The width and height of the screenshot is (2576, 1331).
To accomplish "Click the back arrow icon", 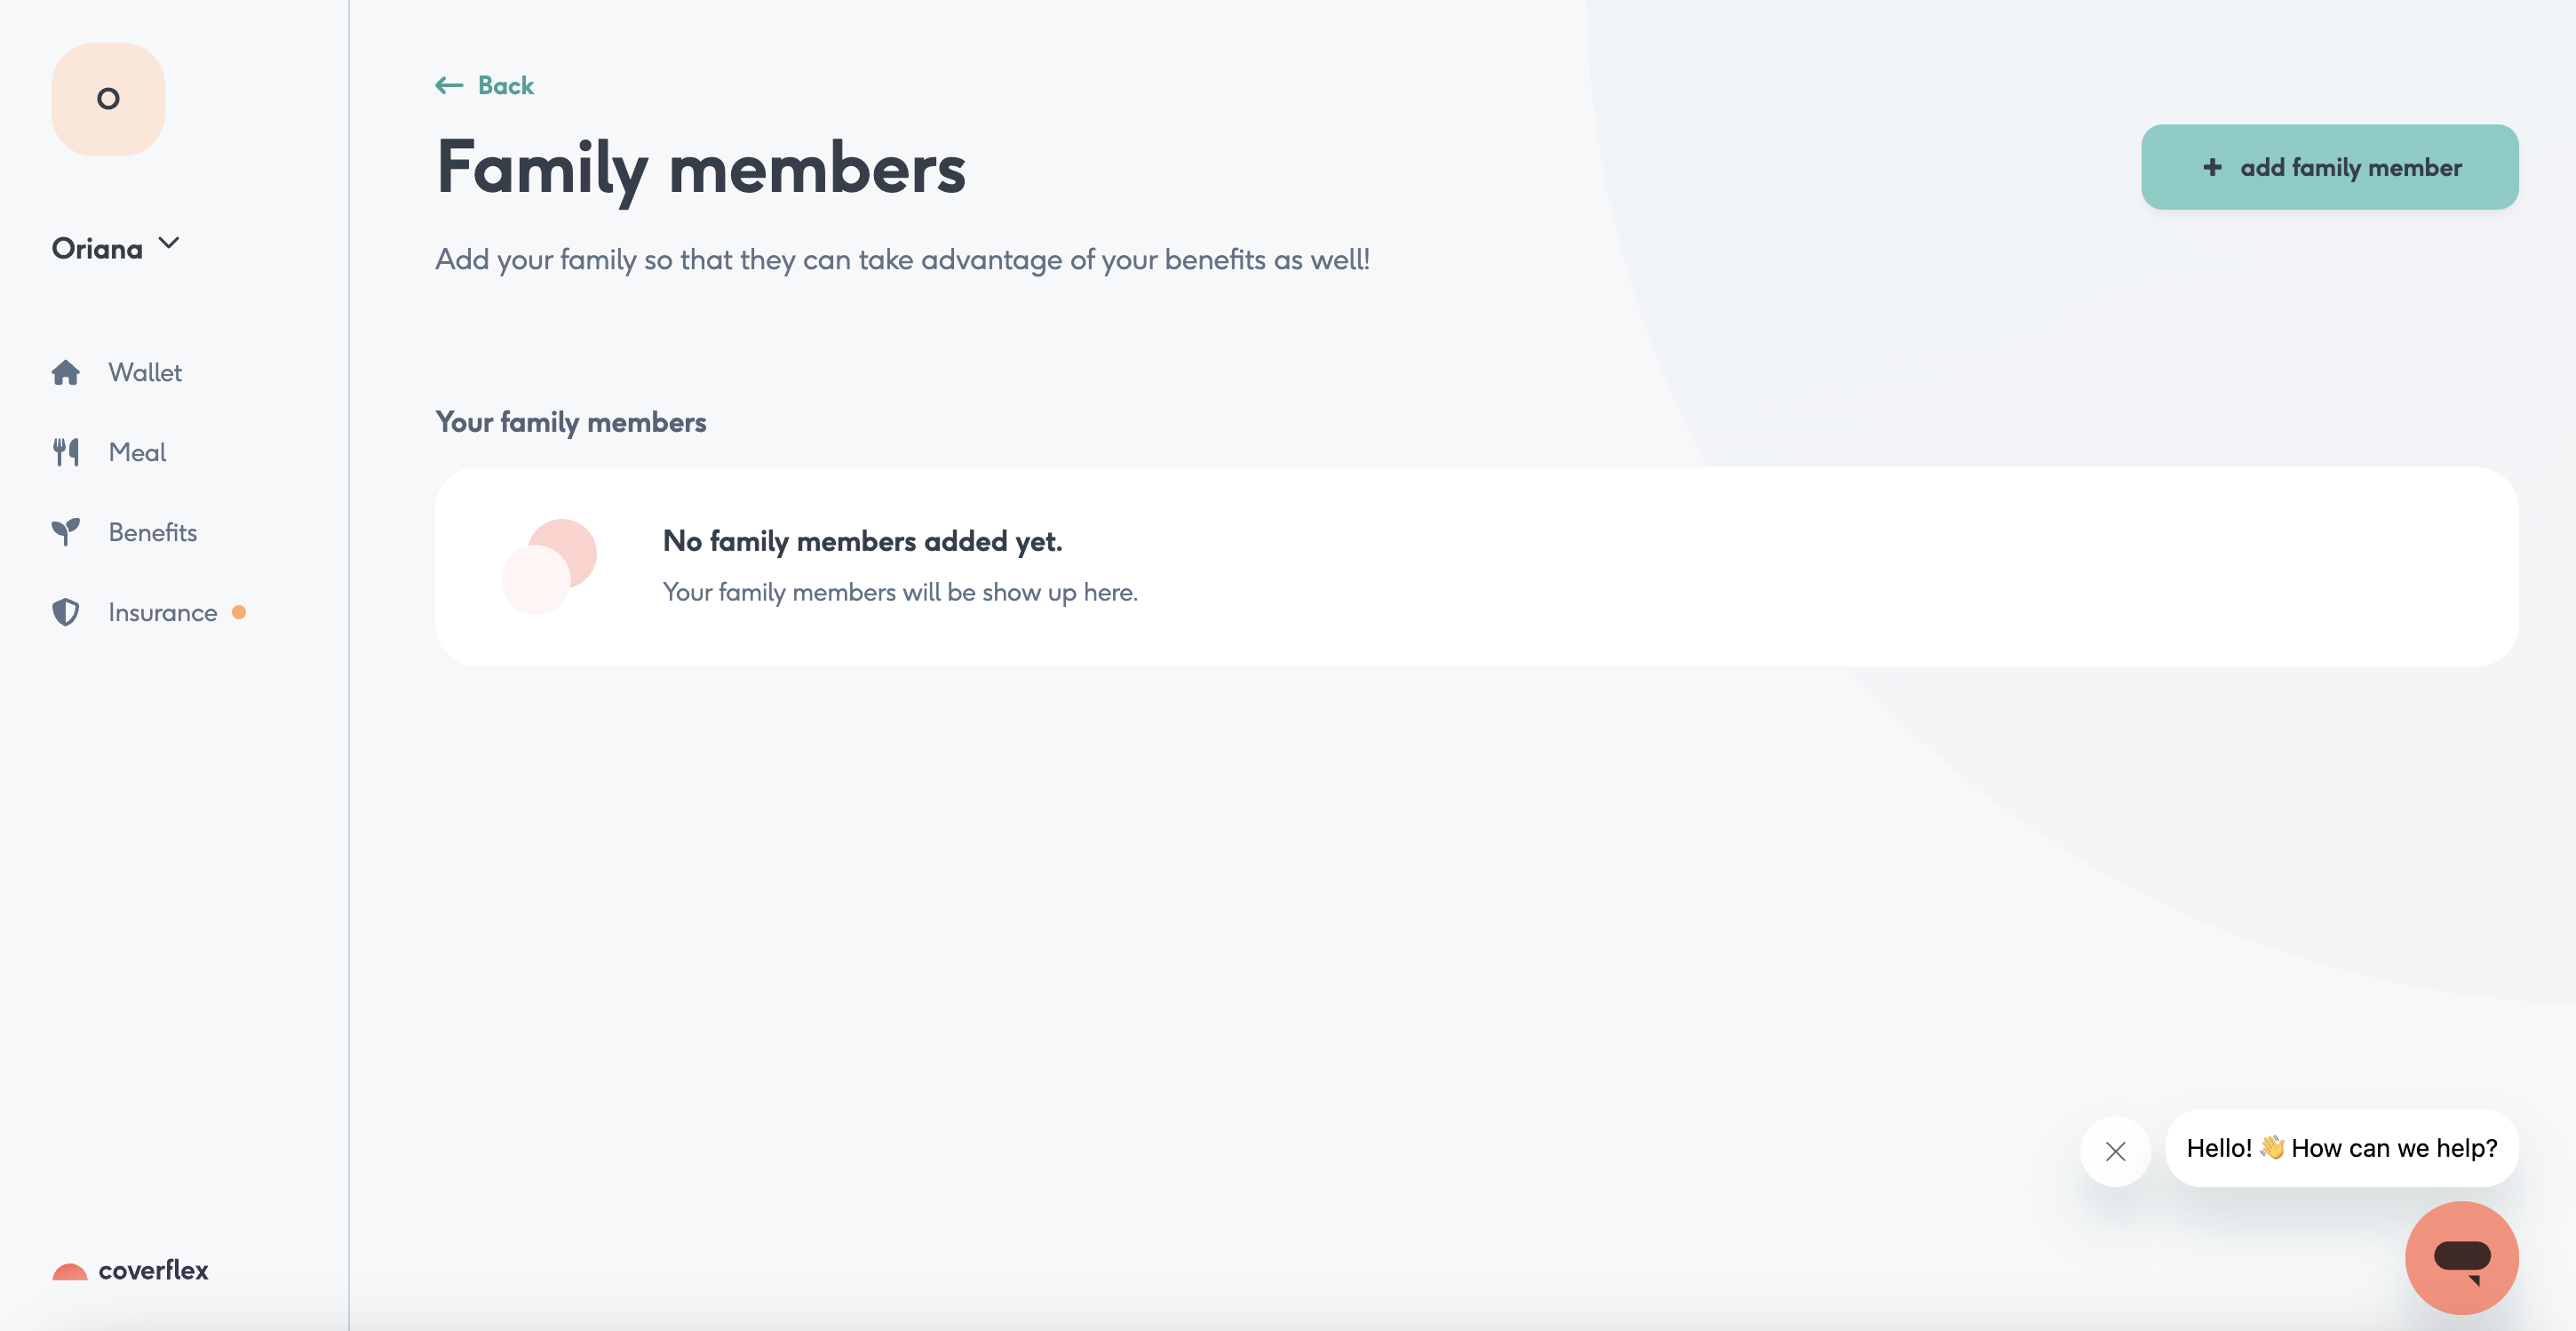I will point(449,85).
